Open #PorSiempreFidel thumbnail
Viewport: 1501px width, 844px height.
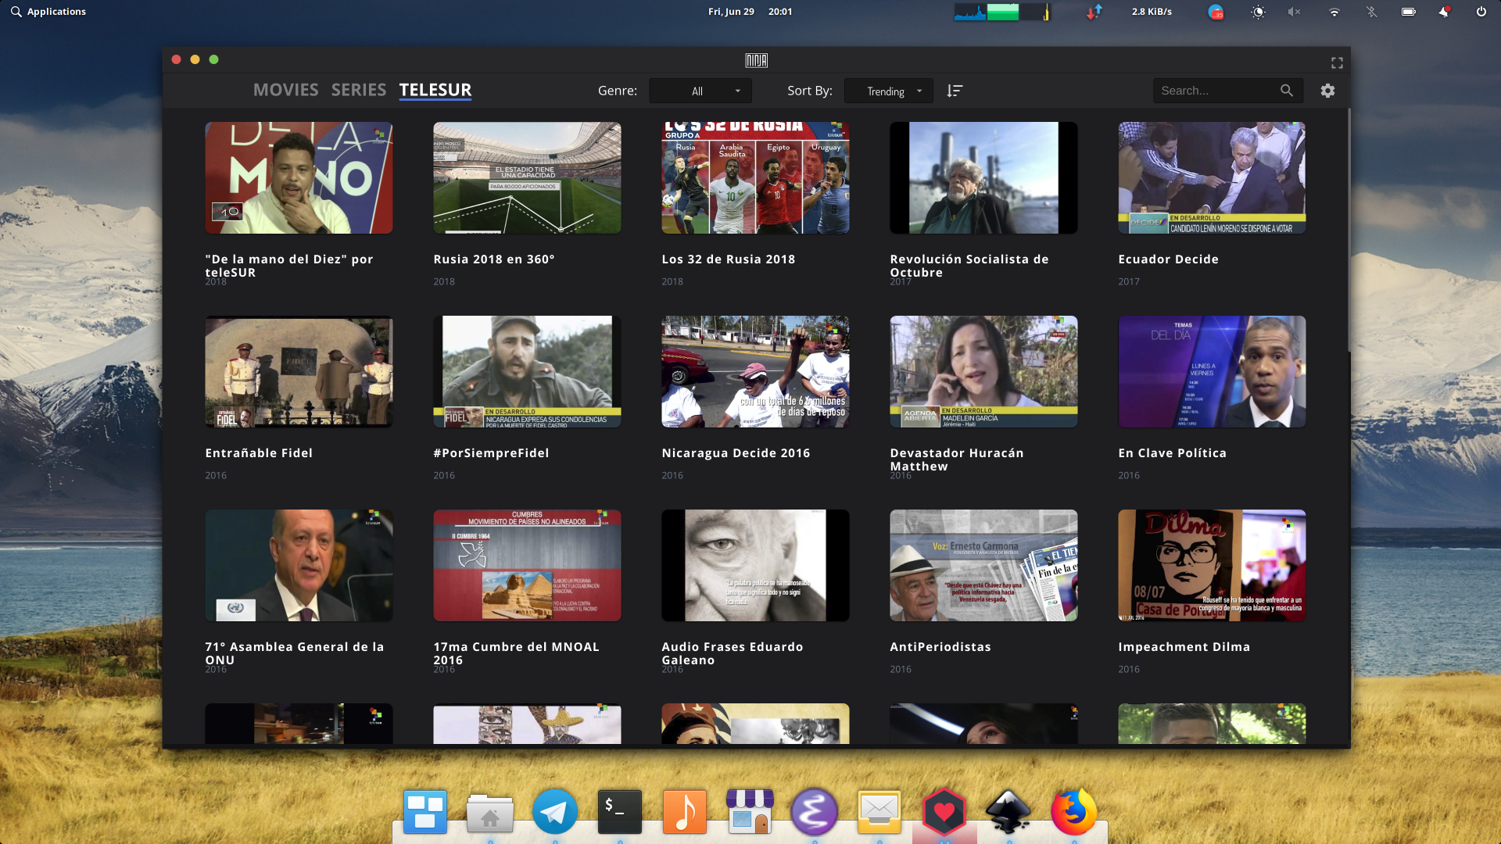(x=527, y=371)
